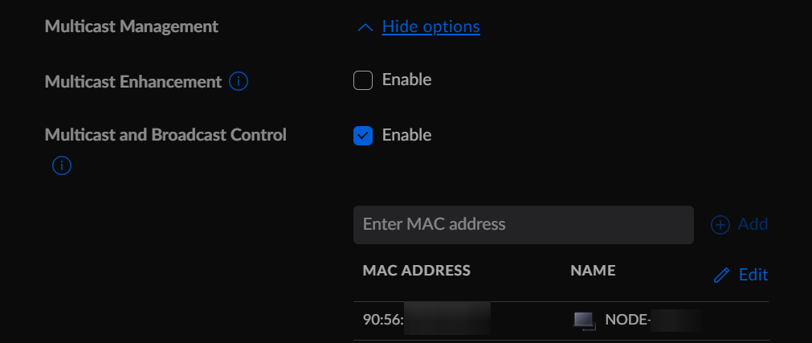
Task: Click the Multicast Management heading
Action: click(x=132, y=27)
